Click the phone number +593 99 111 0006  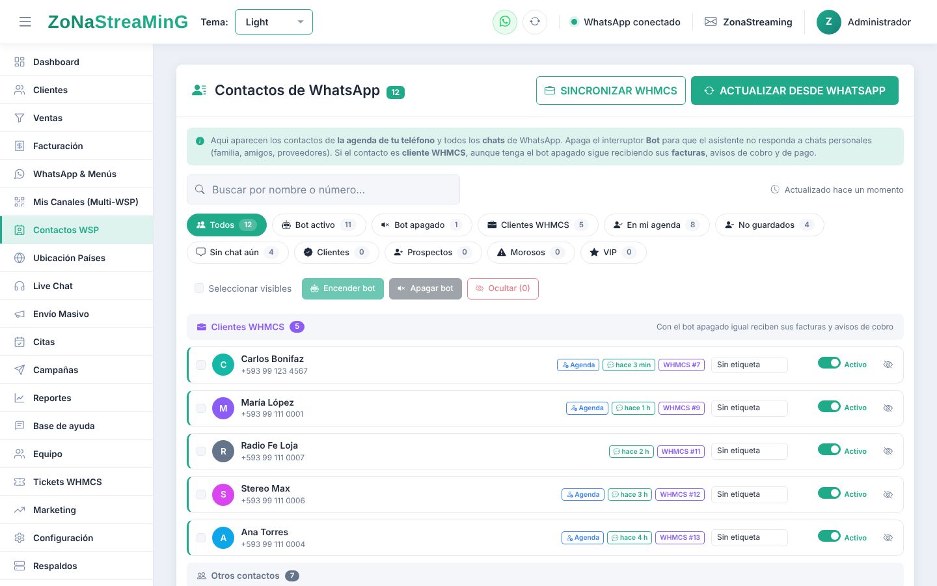point(273,501)
